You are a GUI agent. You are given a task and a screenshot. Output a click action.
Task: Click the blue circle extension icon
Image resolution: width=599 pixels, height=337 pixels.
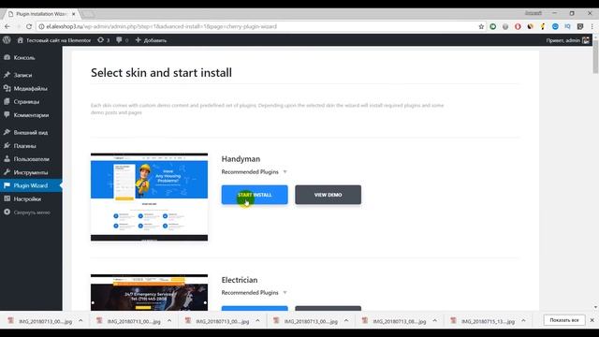point(555,26)
